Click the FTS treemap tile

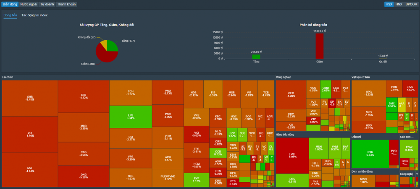tap(234, 183)
